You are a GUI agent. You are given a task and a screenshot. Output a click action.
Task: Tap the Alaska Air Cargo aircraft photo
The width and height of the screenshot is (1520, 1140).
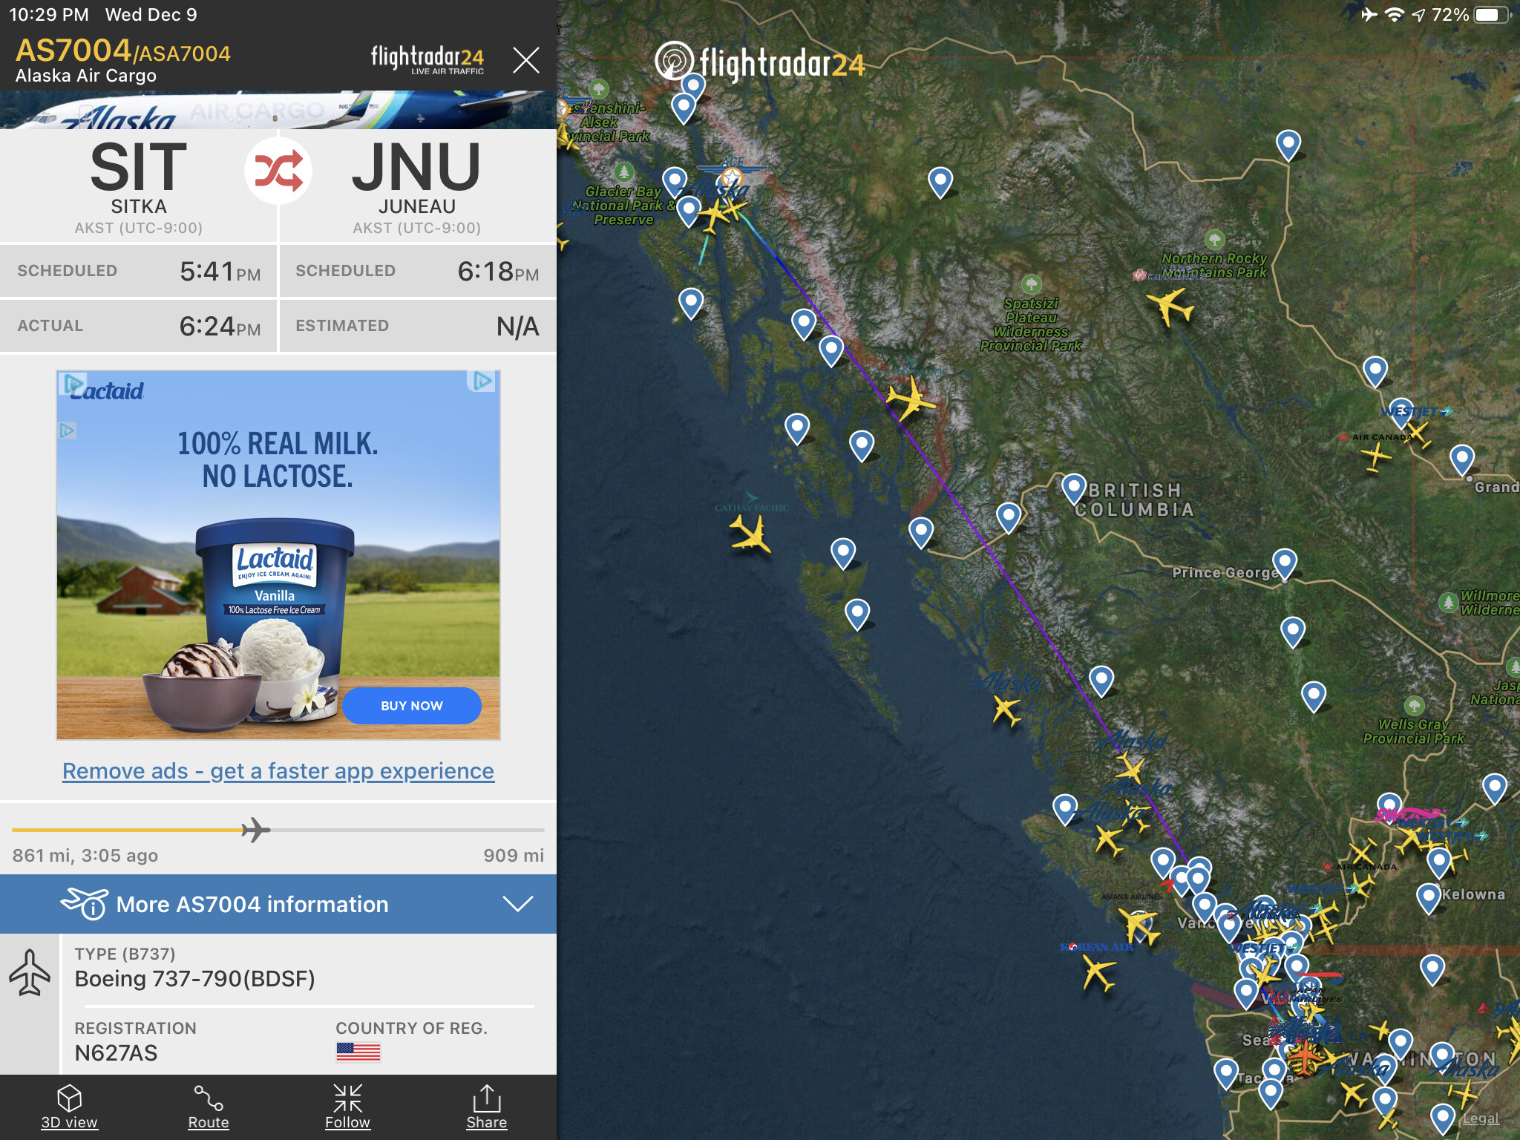[278, 110]
